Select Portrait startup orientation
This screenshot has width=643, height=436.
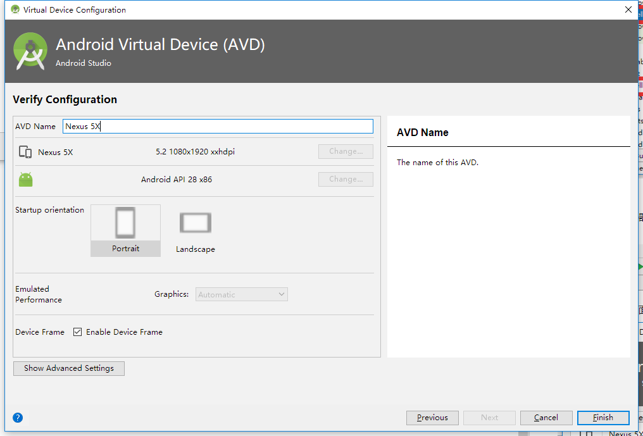pyautogui.click(x=125, y=230)
